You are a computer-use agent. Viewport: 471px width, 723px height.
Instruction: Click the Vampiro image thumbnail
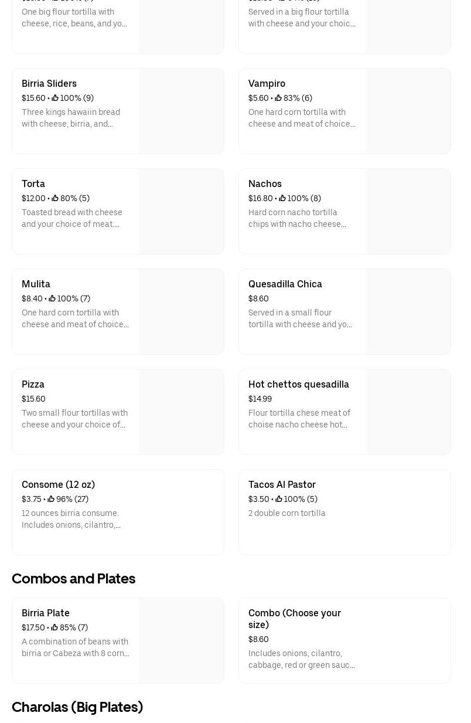408,111
